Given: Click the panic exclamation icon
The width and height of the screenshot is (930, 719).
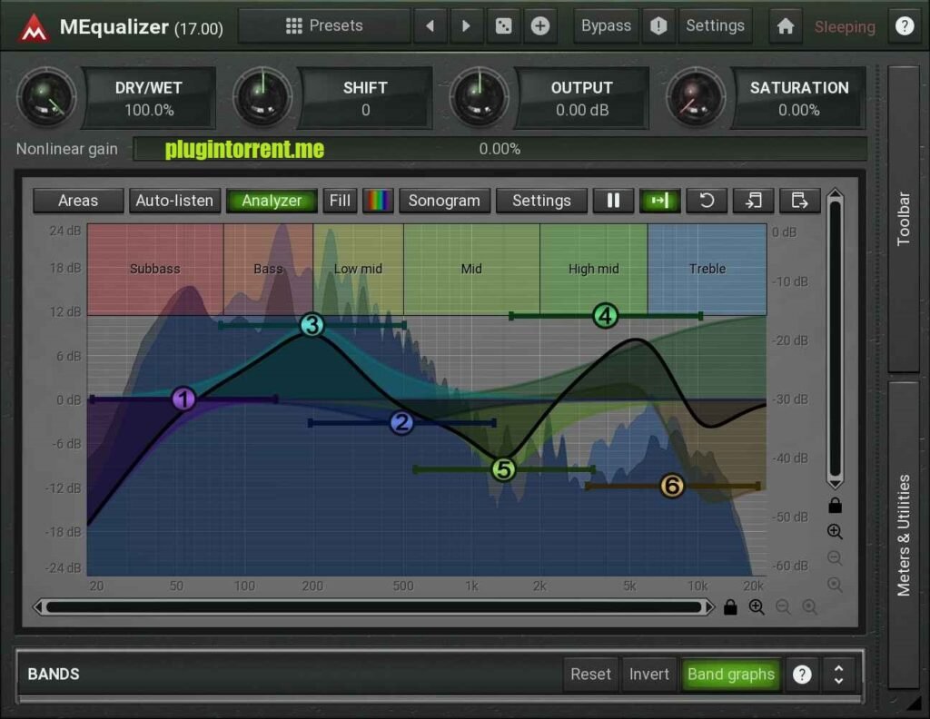Looking at the screenshot, I should coord(658,26).
